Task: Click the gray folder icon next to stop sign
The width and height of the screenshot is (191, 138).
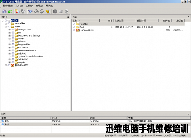Action: (x=61, y=11)
